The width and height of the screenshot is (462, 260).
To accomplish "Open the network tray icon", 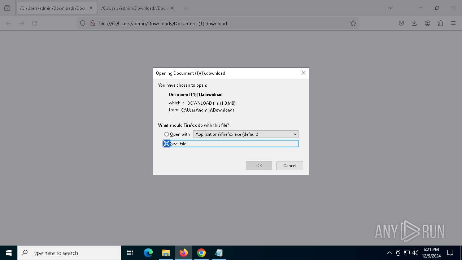I will [407, 253].
